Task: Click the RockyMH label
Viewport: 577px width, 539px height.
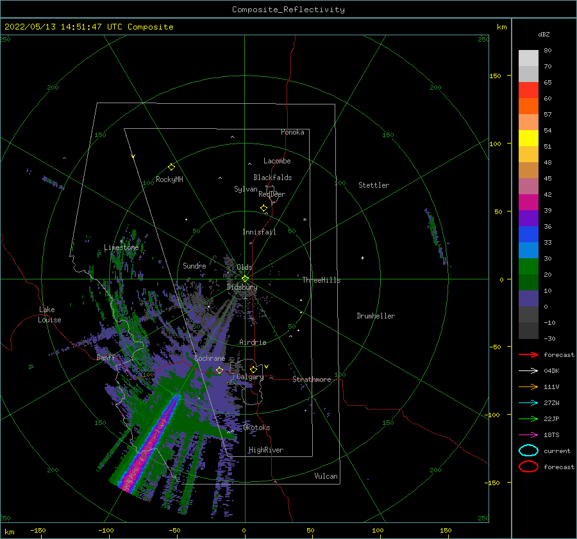Action: (x=169, y=179)
